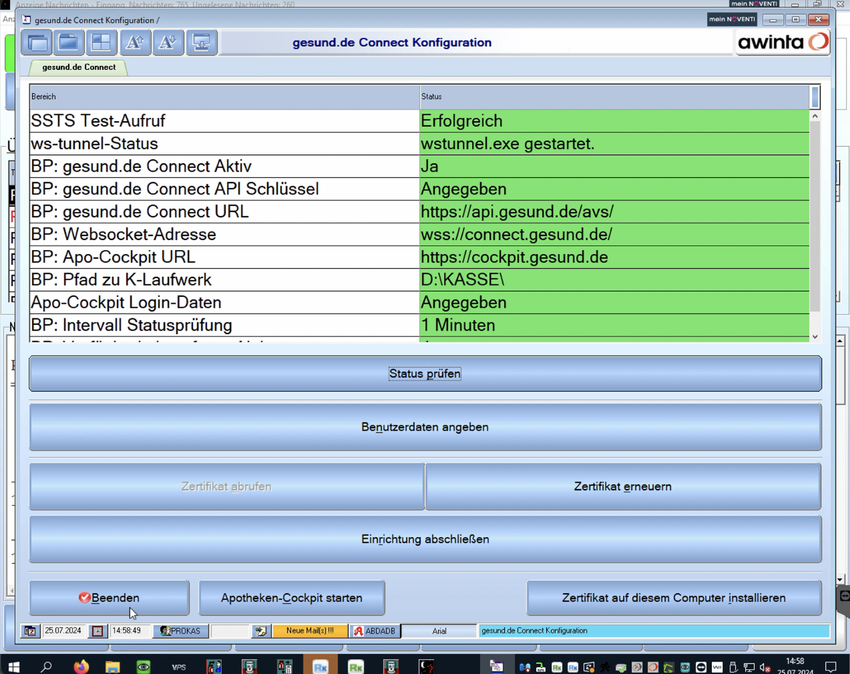850x674 pixels.
Task: Select BP: Websocket-Adresse row
Action: tap(224, 234)
